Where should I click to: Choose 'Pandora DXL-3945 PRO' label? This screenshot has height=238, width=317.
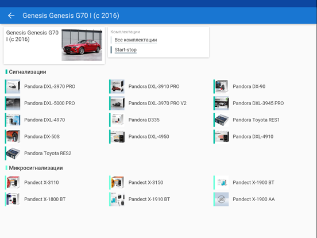pos(258,103)
